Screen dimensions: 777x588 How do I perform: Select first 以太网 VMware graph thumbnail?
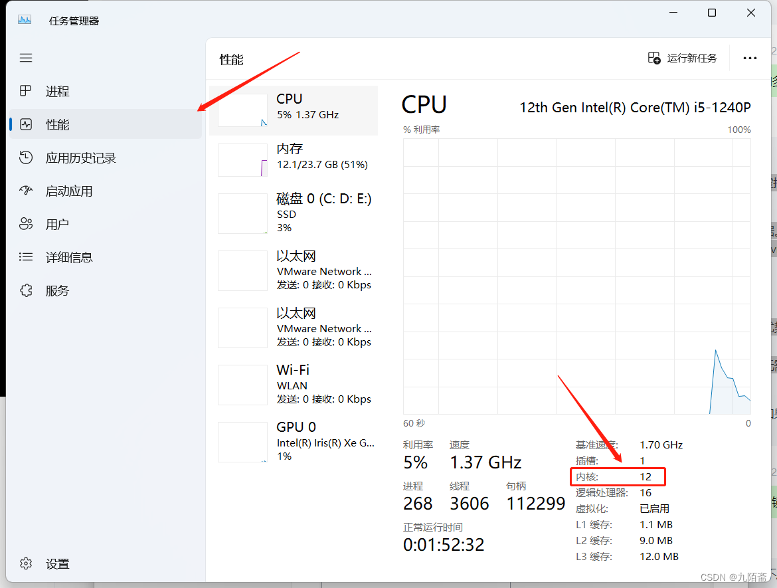pos(243,270)
